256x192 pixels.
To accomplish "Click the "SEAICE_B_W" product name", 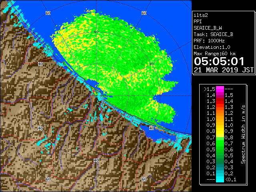I will click(208, 28).
